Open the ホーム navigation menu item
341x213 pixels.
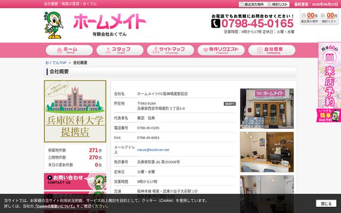(x=69, y=50)
